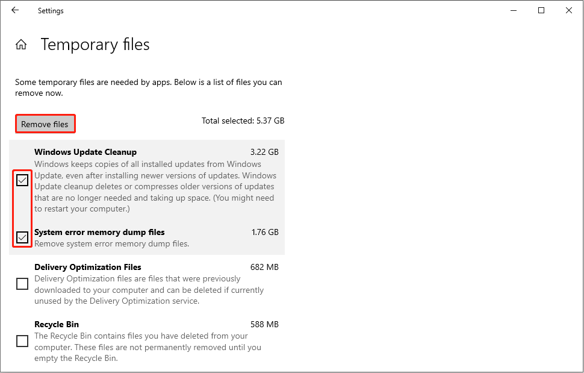Select the Recycle Bin item label
This screenshot has width=584, height=373.
[56, 324]
